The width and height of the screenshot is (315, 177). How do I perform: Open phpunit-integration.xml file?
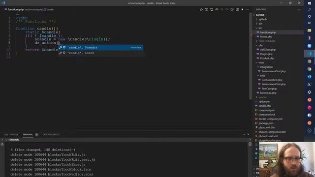point(272,132)
